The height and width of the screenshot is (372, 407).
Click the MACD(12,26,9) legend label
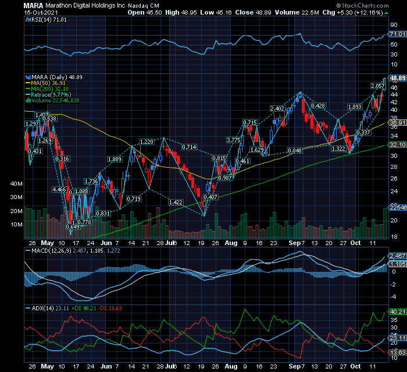51,251
